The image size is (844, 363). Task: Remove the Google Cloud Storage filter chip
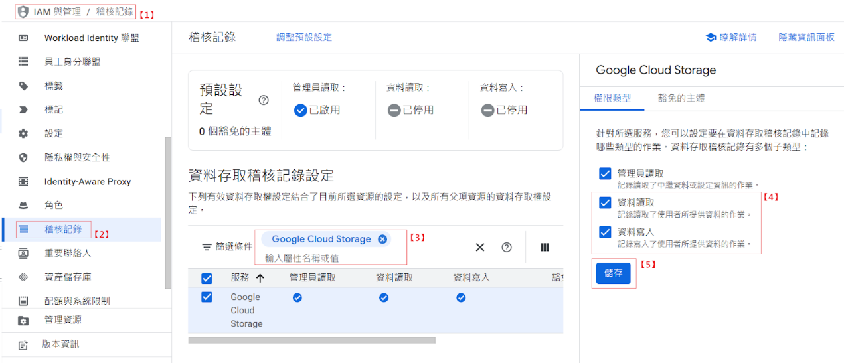382,239
